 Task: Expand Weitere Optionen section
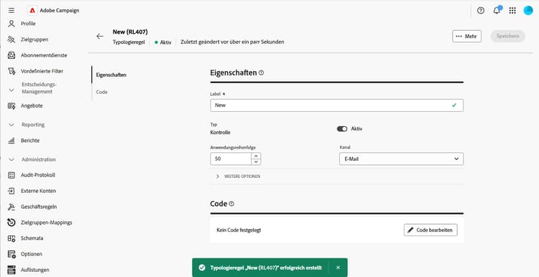(239, 176)
